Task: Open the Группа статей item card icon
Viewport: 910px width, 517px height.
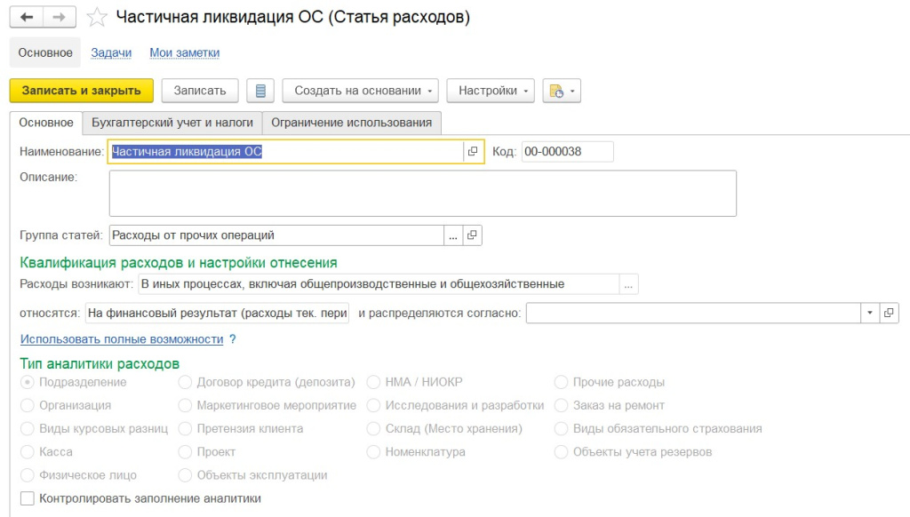Action: click(473, 235)
